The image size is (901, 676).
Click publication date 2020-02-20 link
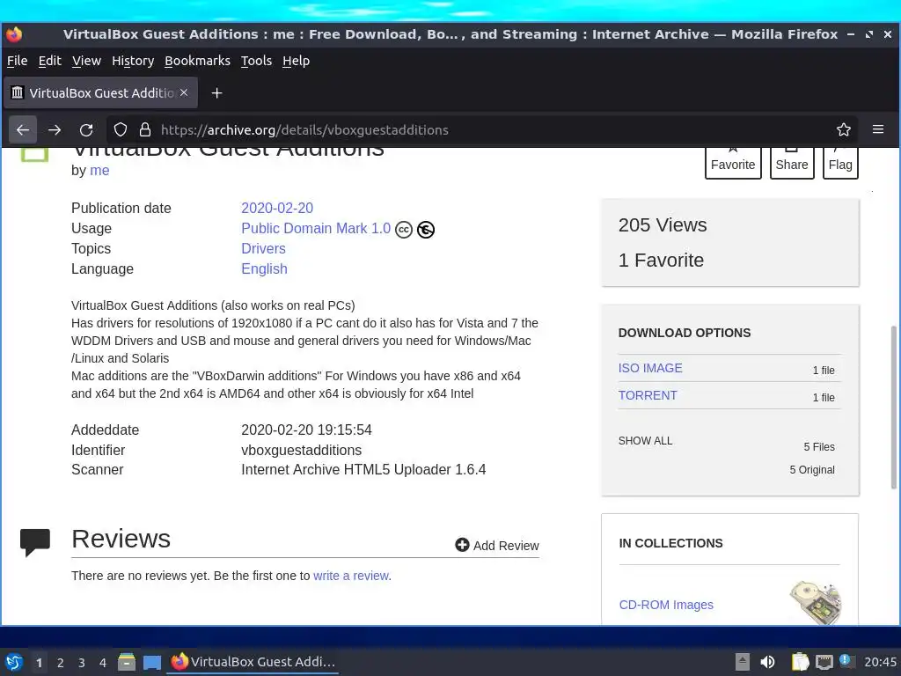point(277,208)
